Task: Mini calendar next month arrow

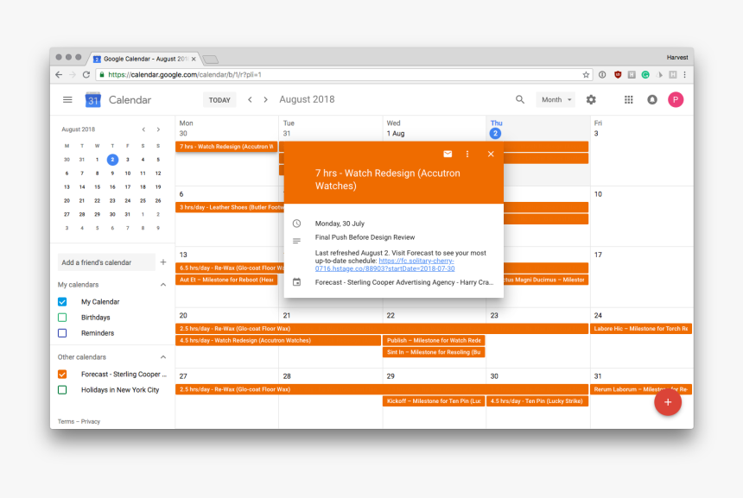Action: [x=158, y=129]
